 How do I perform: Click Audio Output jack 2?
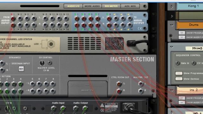tap(76, 25)
